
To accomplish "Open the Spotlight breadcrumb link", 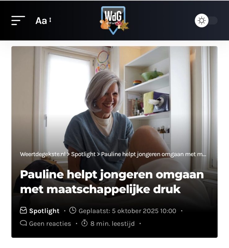I will [83, 154].
